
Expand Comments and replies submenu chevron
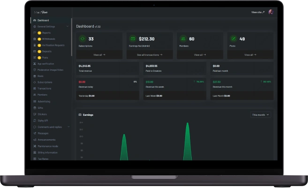(68, 127)
